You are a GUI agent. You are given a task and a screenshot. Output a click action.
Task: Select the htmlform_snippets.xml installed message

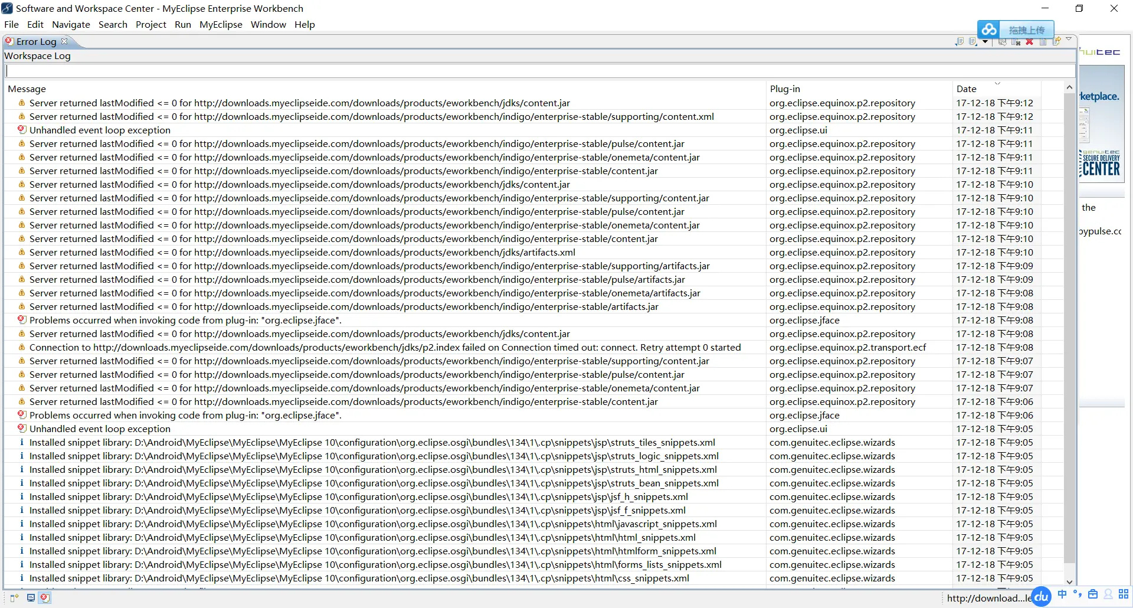373,551
